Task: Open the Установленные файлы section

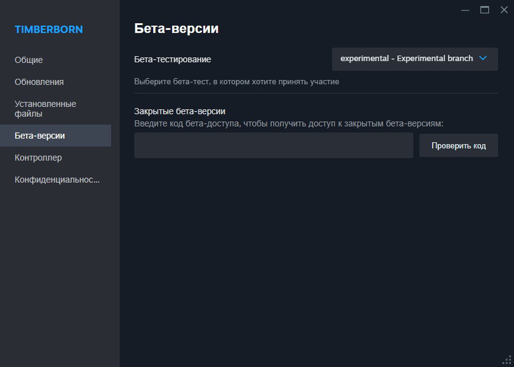Action: (x=45, y=109)
